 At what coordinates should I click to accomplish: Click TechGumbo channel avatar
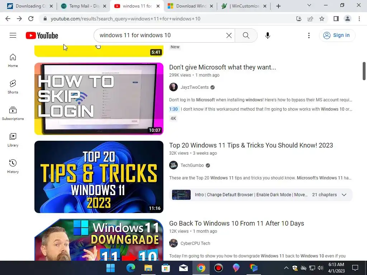point(173,165)
